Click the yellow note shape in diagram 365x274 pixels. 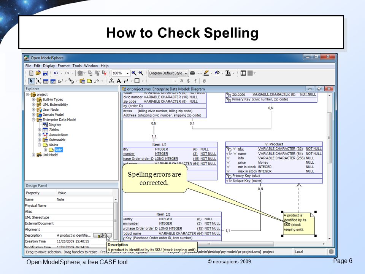pyautogui.click(x=299, y=224)
